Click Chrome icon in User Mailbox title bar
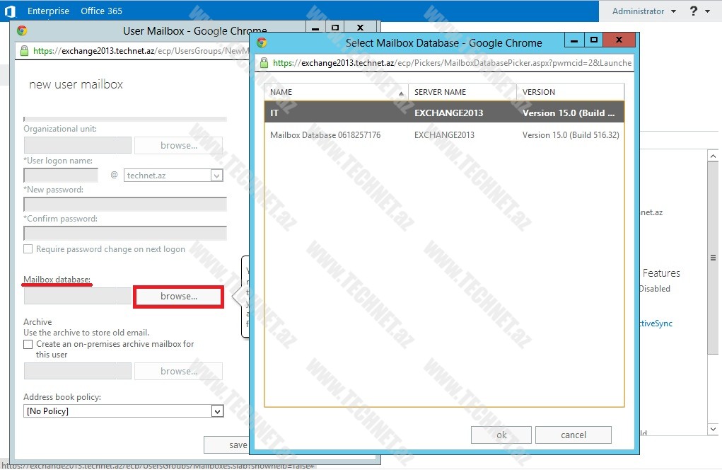This screenshot has width=722, height=470. click(x=22, y=30)
